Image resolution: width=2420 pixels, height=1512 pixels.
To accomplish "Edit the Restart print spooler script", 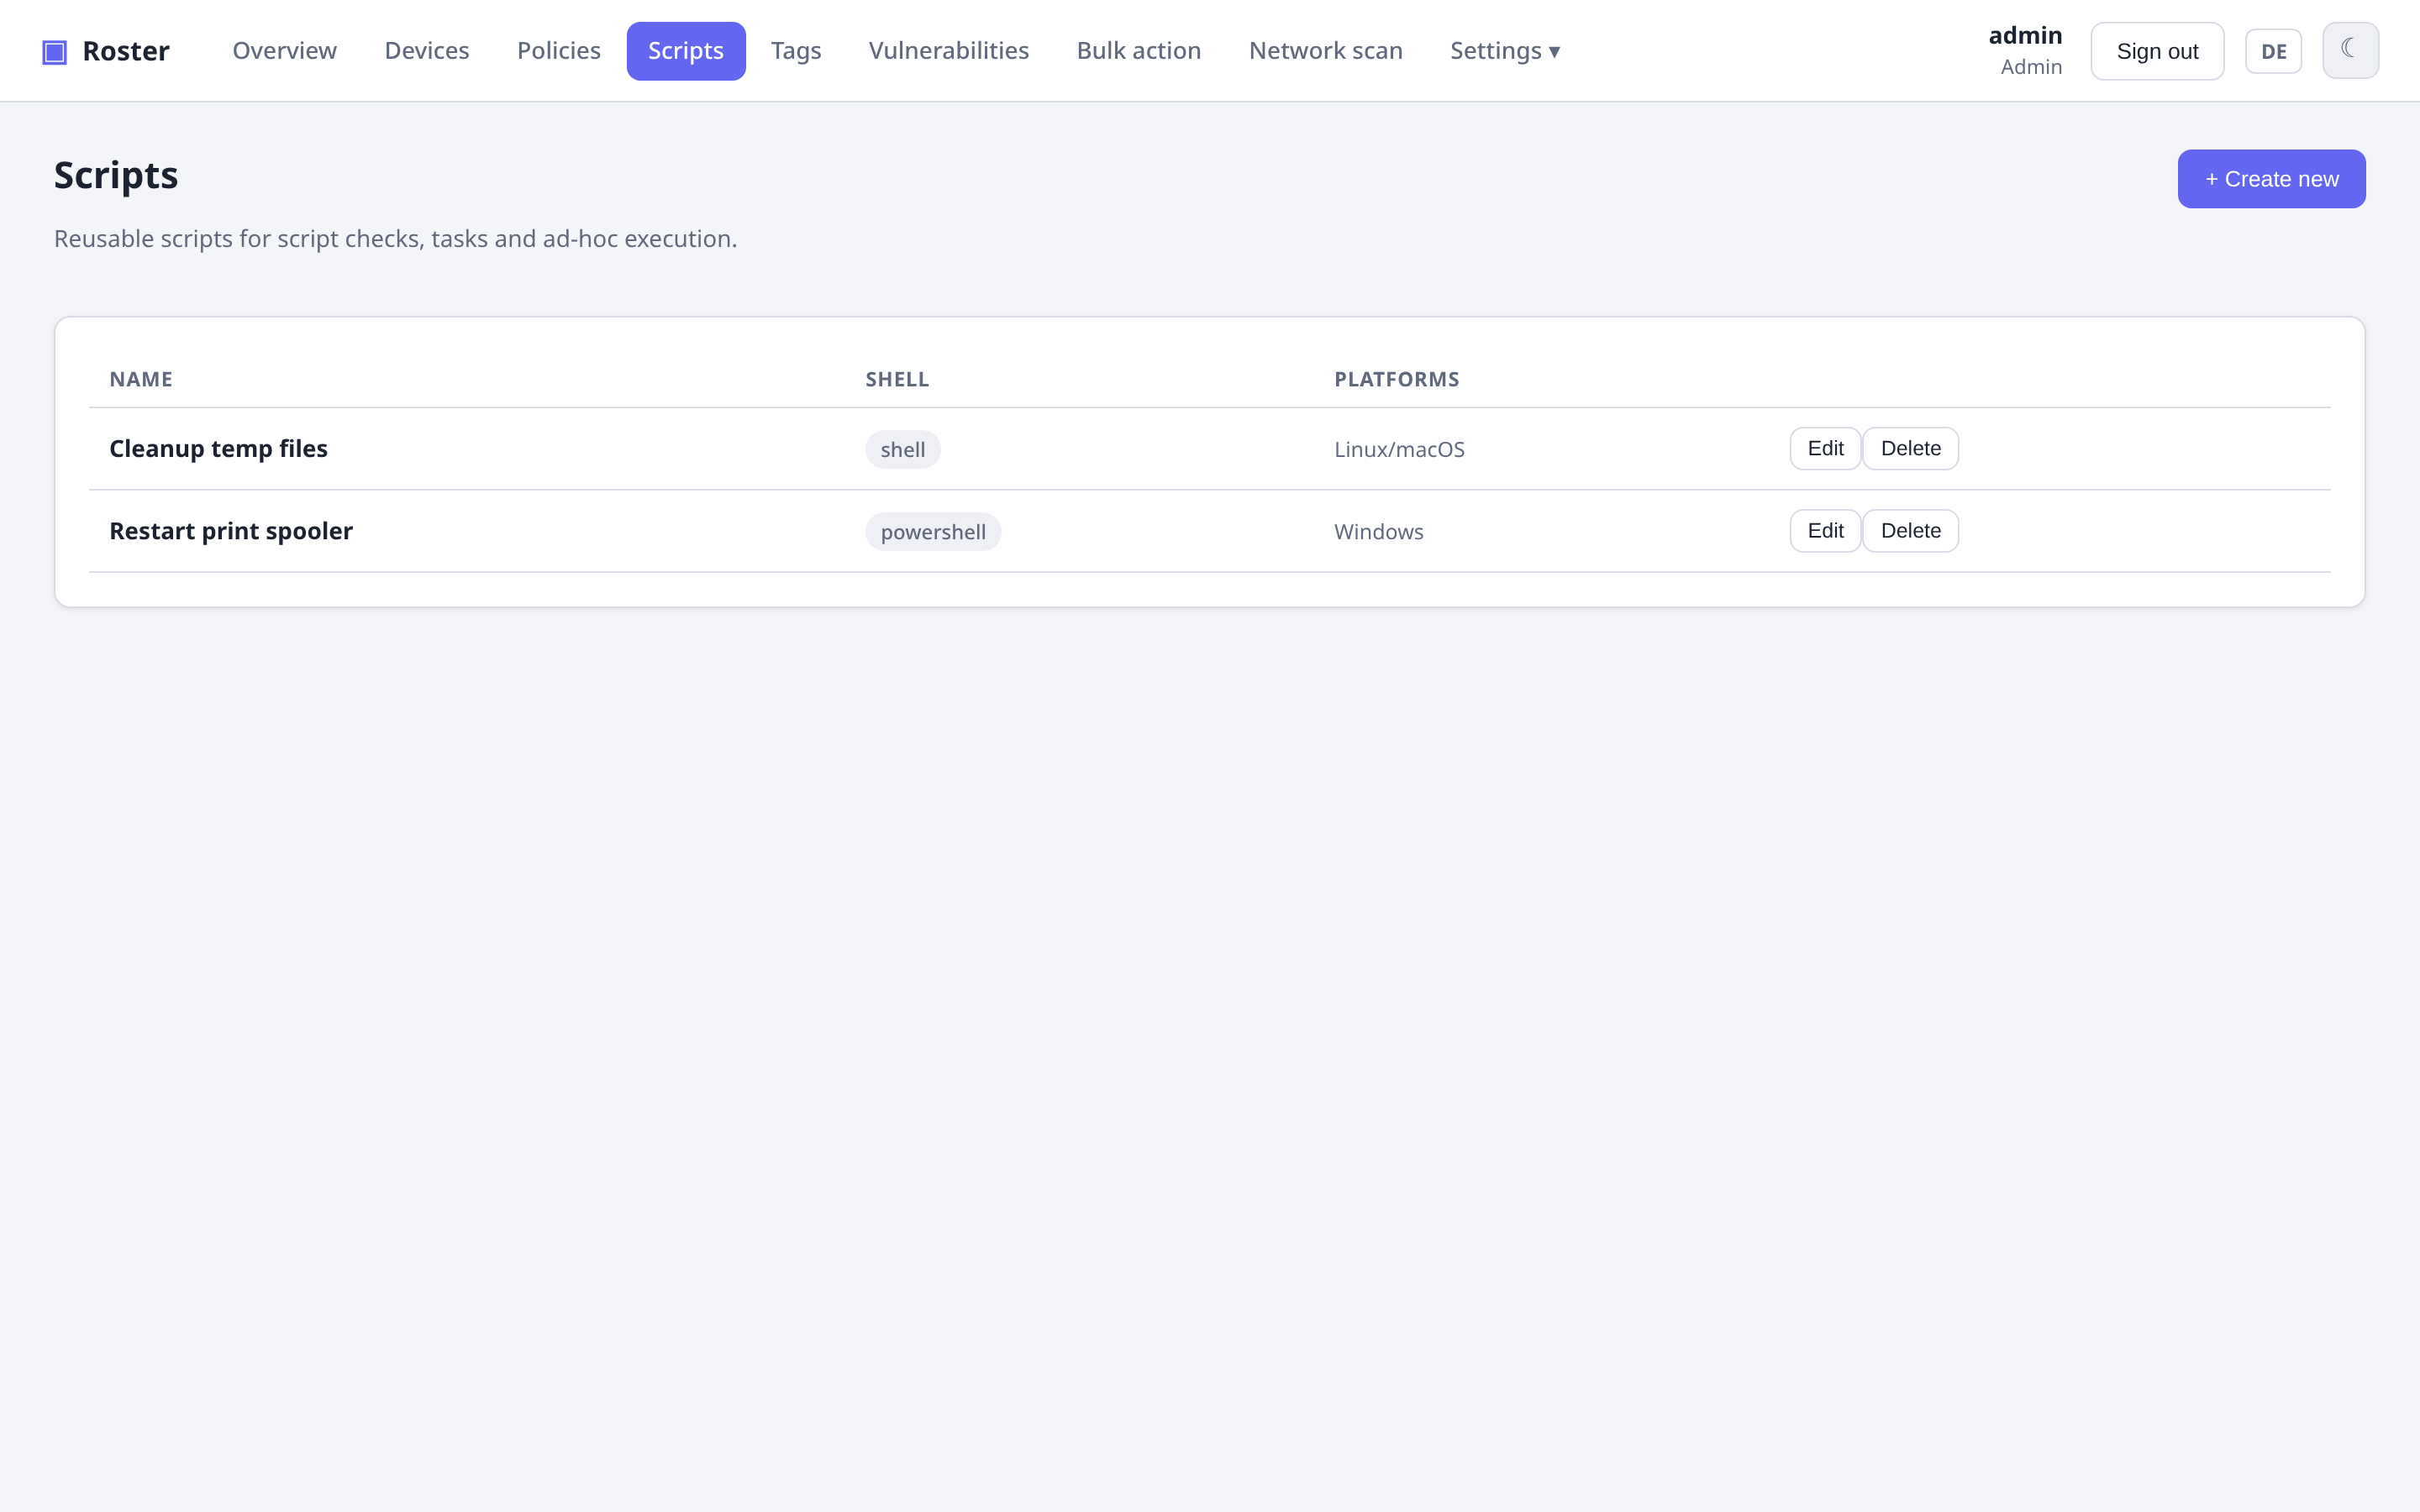I will tap(1825, 531).
